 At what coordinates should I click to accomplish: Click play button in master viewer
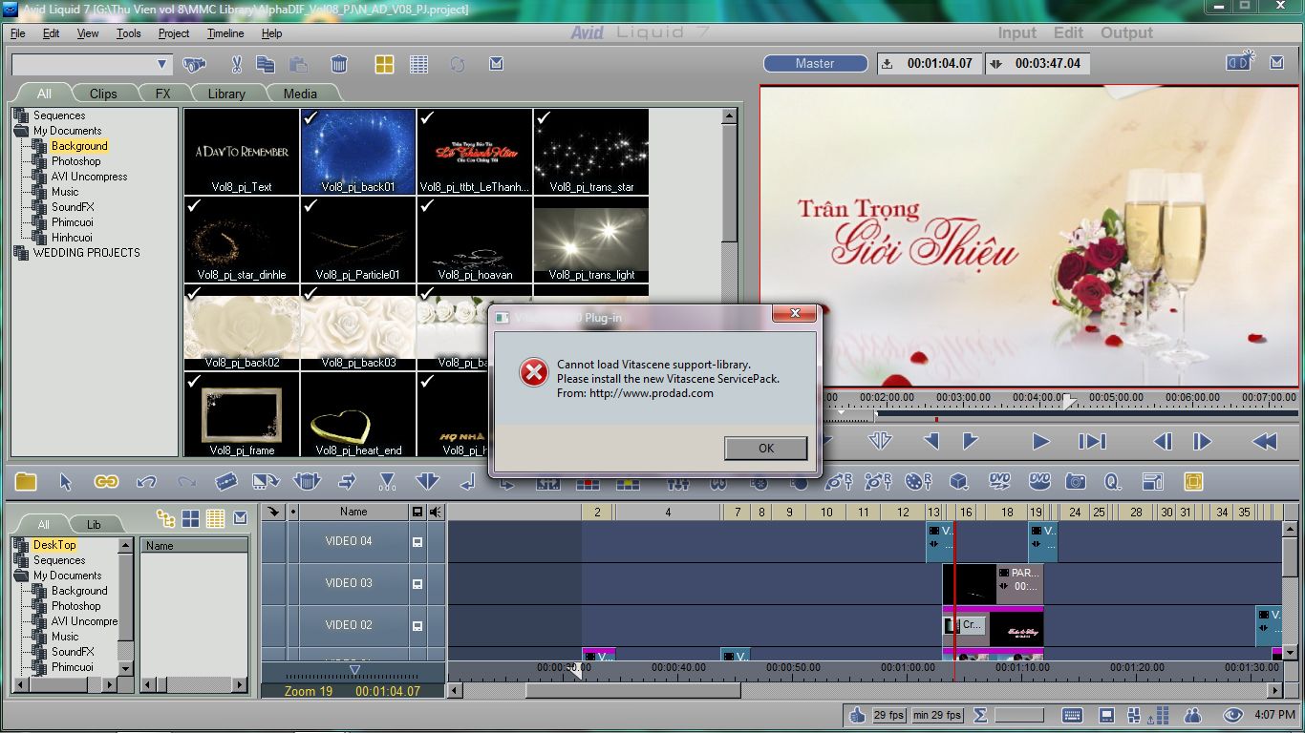(1040, 441)
